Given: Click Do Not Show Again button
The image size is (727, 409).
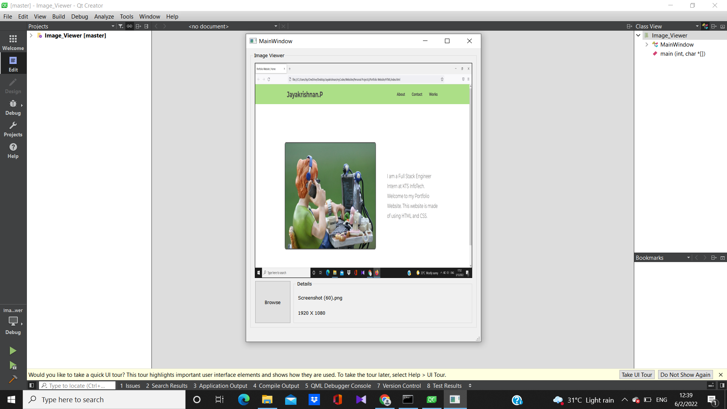Looking at the screenshot, I should tap(685, 375).
